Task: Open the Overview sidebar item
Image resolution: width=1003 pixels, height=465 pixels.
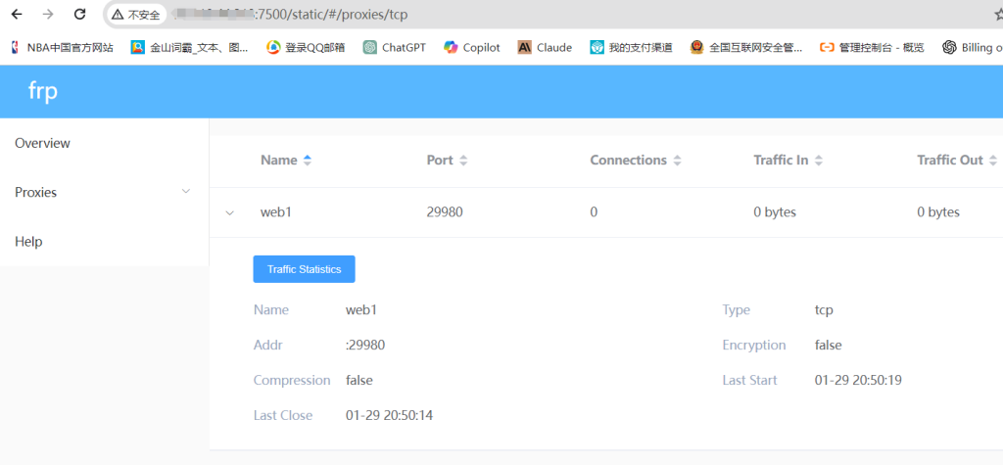Action: click(x=43, y=143)
